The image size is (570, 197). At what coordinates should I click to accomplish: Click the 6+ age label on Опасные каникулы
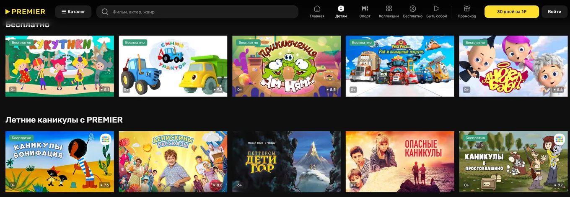click(353, 185)
